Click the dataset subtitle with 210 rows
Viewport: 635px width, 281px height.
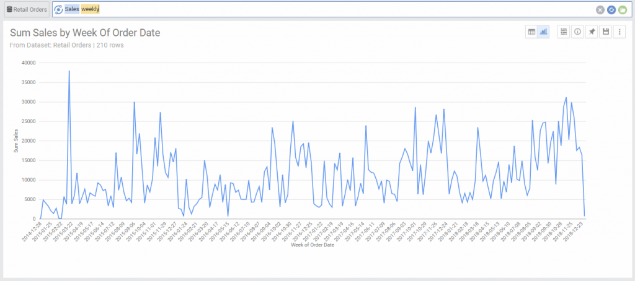tap(67, 45)
